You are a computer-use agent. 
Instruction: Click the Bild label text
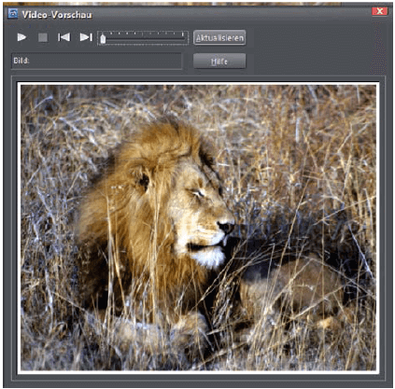coord(21,61)
